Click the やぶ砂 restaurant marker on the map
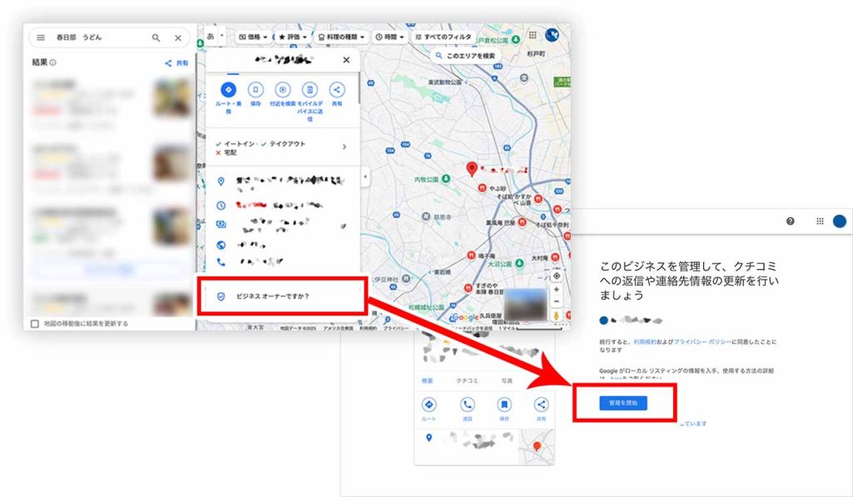The height and width of the screenshot is (497, 853). (x=482, y=188)
